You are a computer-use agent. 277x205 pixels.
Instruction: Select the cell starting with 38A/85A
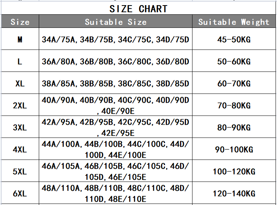(x=116, y=84)
